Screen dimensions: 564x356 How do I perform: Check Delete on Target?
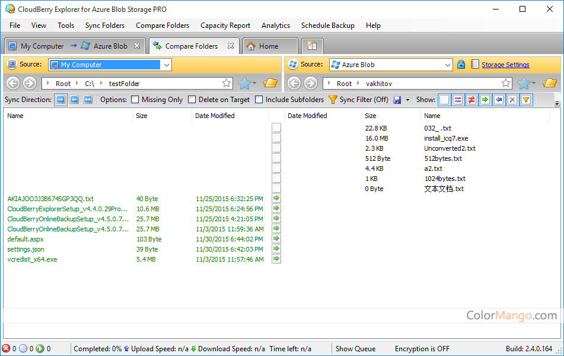coord(192,100)
